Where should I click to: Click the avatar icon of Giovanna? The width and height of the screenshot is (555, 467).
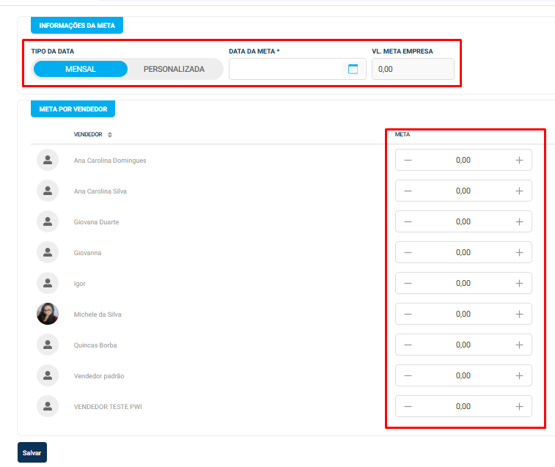[48, 252]
